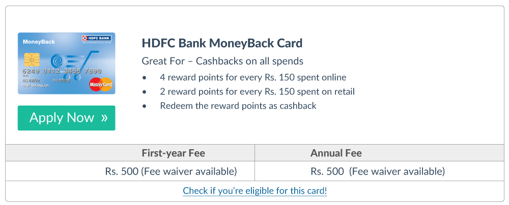Click the double chevron in Apply Now
This screenshot has height=205, width=509.
pyautogui.click(x=104, y=118)
